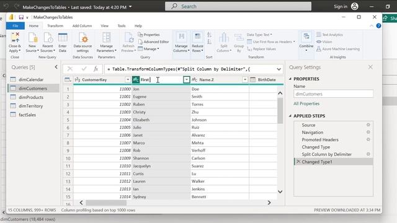Click the table menu icon at grid corner

(x=68, y=80)
